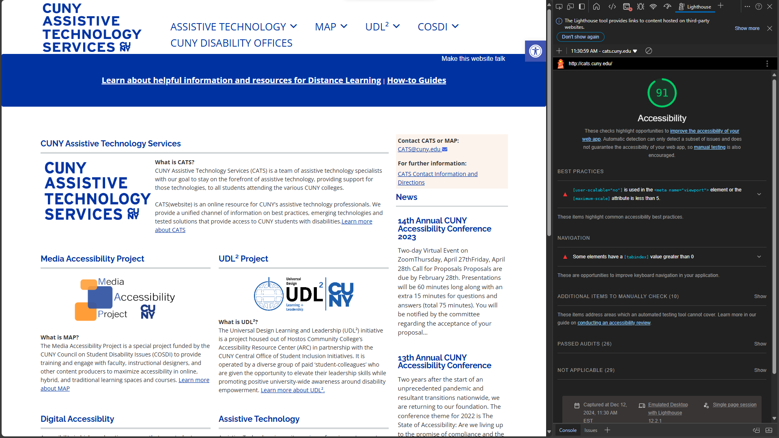Open CUNY Disability Offices menu item
Viewport: 779px width, 438px height.
tap(231, 43)
